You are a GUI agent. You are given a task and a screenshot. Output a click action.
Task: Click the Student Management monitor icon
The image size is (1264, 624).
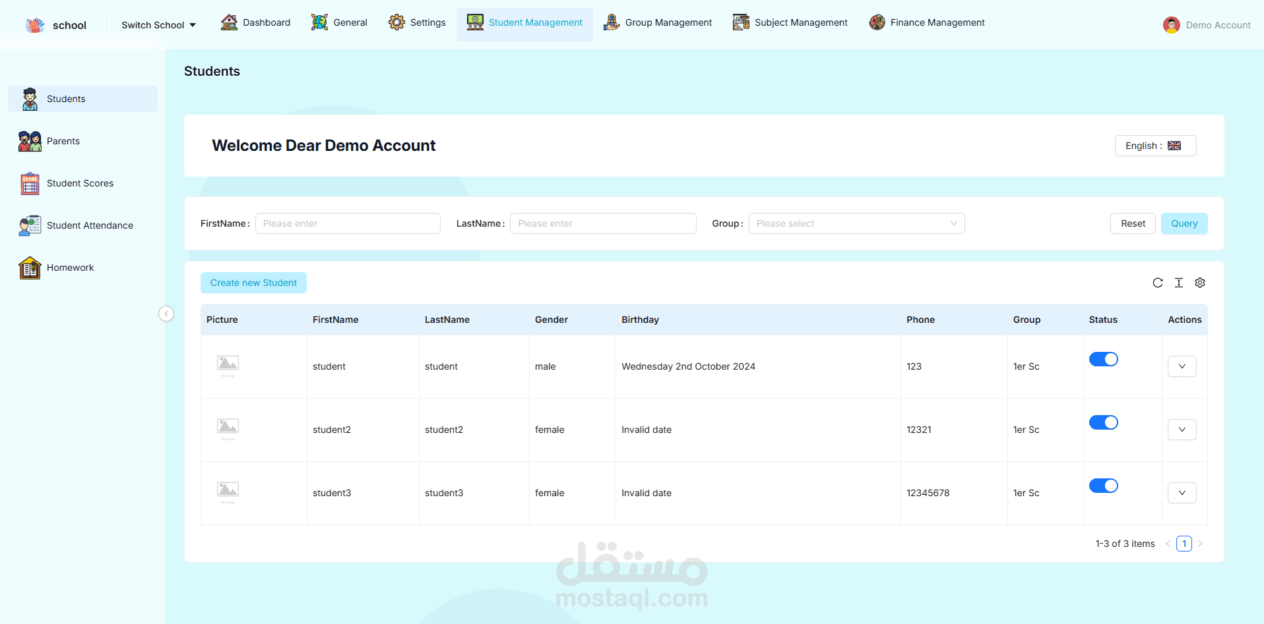coord(475,22)
